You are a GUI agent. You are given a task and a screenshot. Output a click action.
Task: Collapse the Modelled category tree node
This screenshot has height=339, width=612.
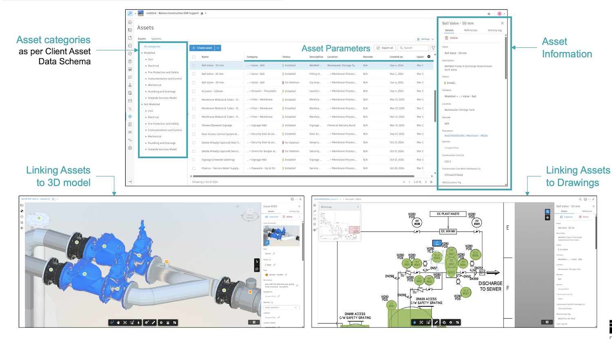142,53
